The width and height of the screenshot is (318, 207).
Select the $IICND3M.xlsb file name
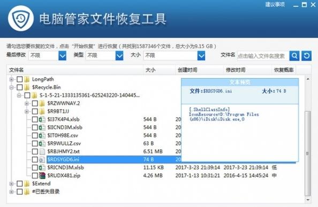65,127
